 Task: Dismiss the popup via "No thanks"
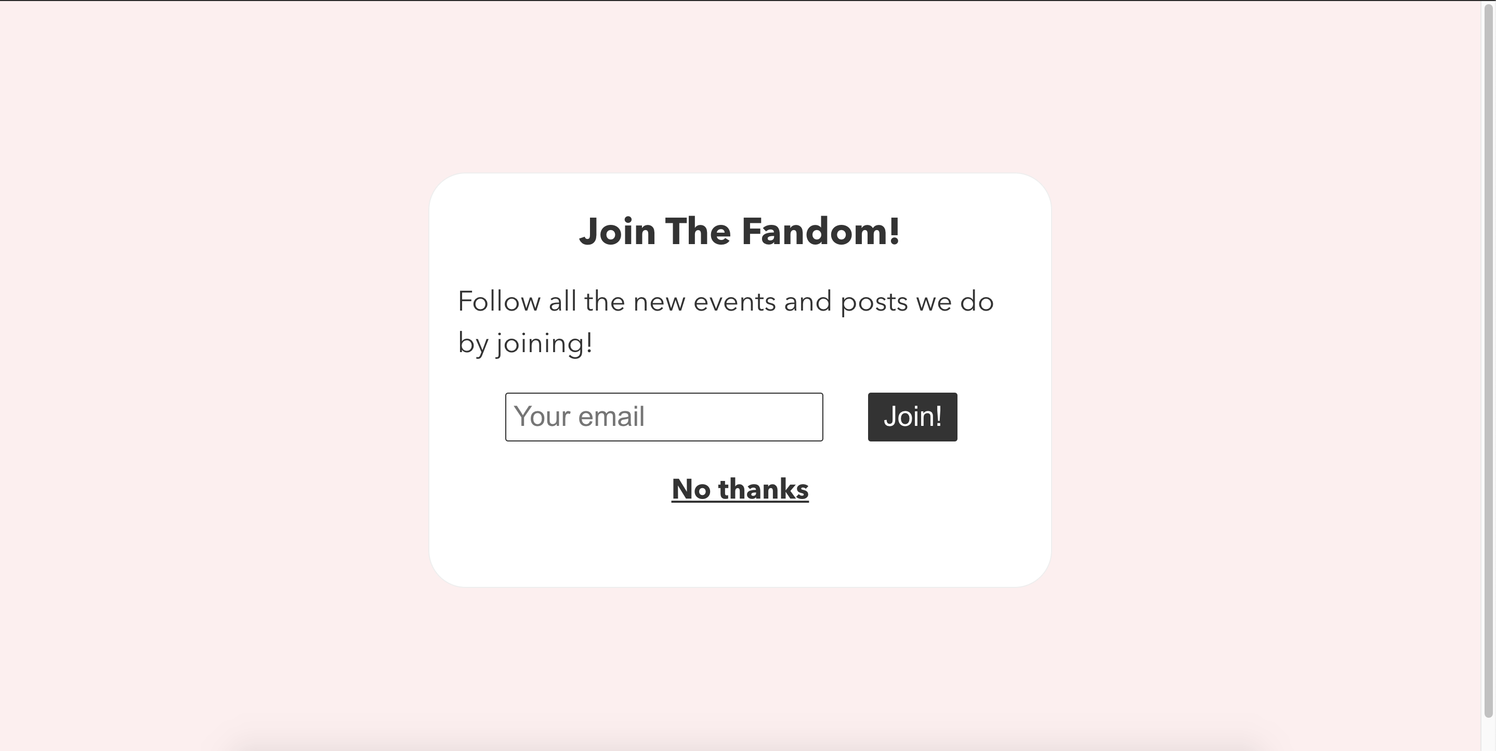[x=739, y=489]
